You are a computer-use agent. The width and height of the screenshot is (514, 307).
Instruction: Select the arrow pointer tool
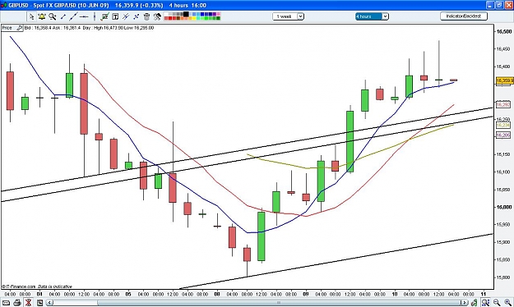[x=31, y=16]
